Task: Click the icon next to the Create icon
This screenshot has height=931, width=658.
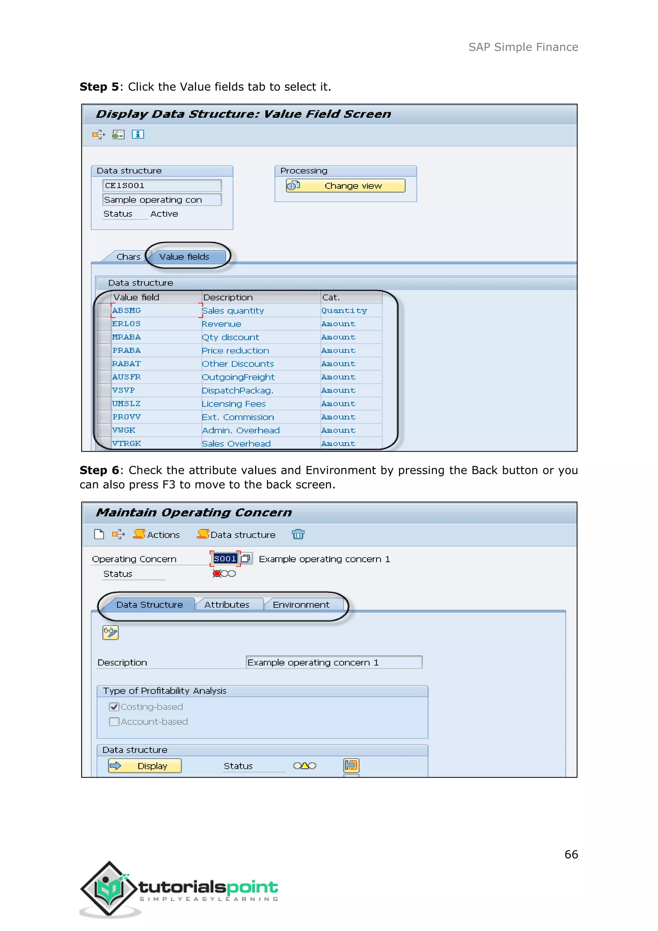Action: coord(118,534)
